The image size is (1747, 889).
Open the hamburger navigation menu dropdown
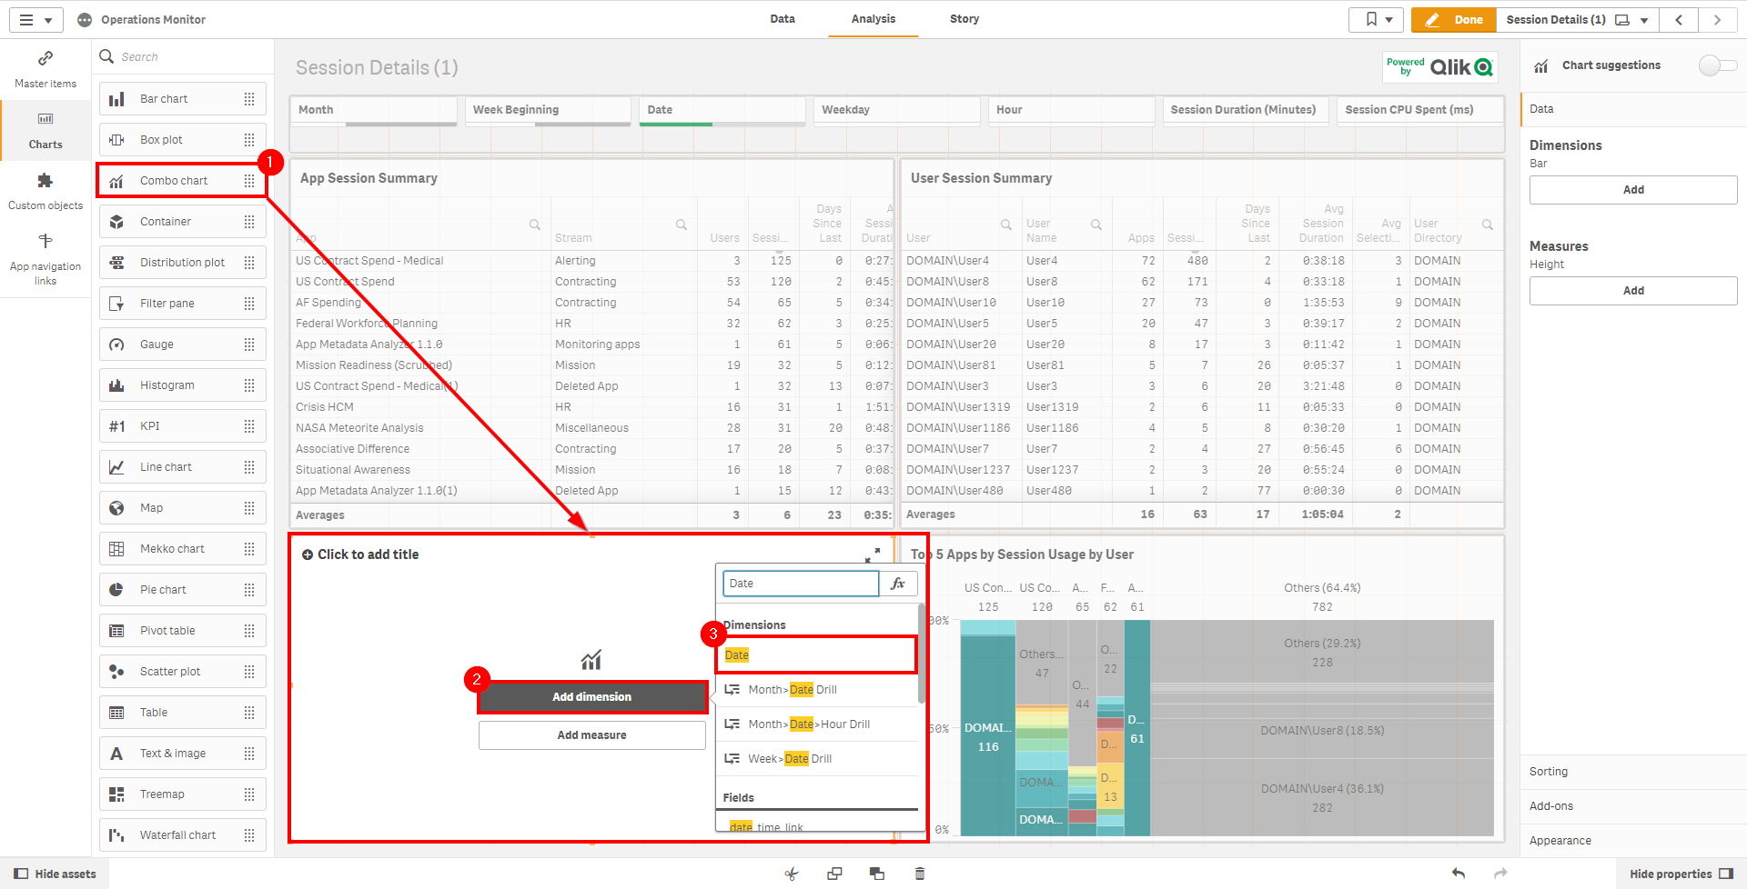click(35, 19)
